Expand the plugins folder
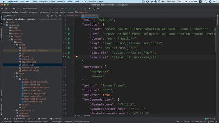The height and width of the screenshot is (123, 219). pyautogui.click(x=9, y=36)
